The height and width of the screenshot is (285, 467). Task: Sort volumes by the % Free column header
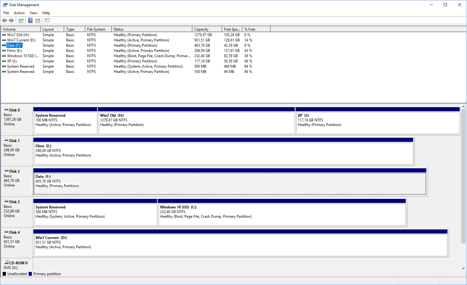tap(256, 29)
